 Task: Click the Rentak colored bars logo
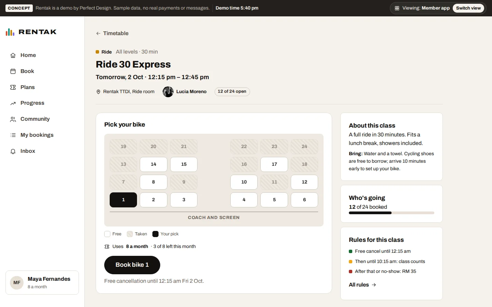(x=10, y=32)
